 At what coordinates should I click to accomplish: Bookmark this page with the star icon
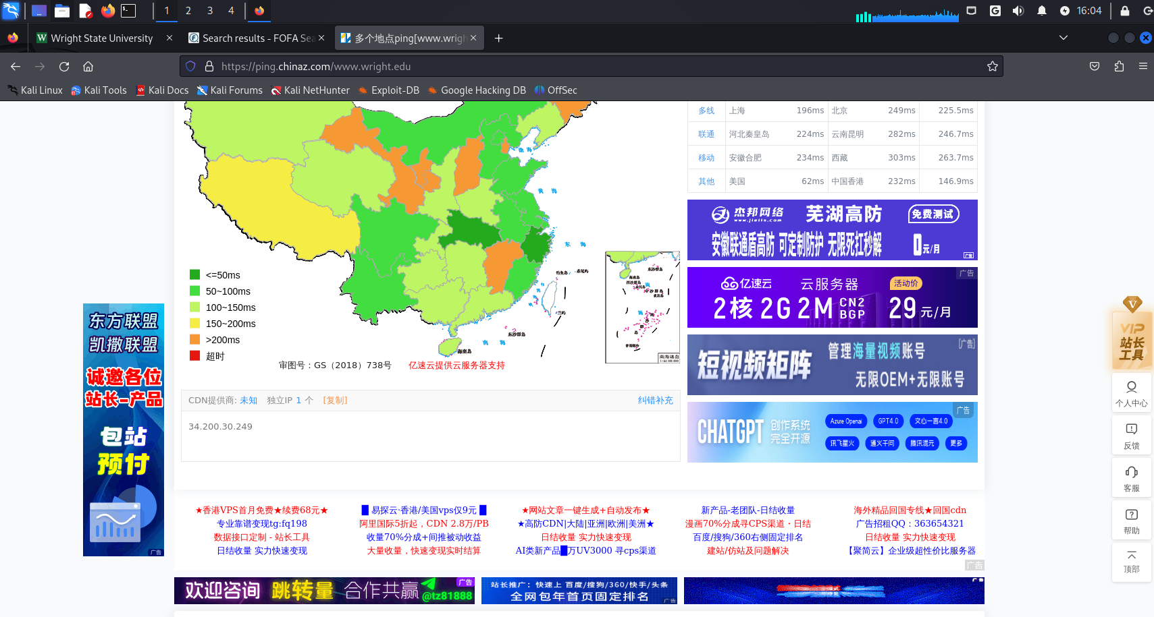point(992,66)
